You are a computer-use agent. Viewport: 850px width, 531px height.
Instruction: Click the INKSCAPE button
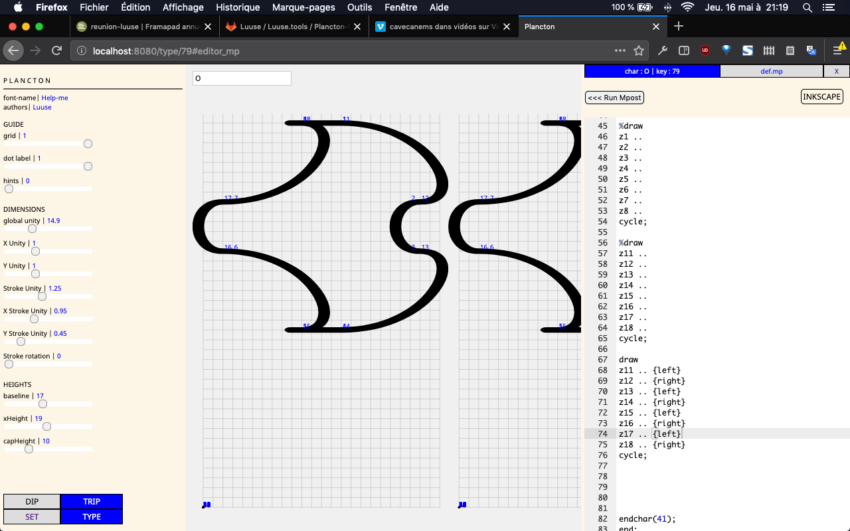[x=822, y=97]
